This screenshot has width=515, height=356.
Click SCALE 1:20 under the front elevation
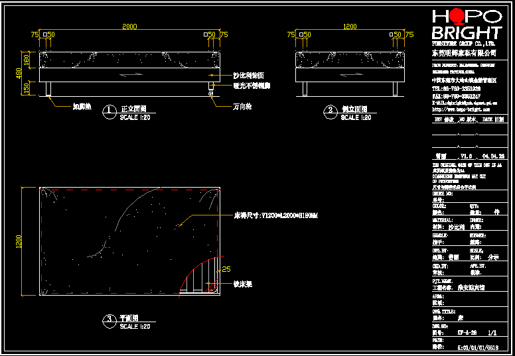(x=135, y=117)
